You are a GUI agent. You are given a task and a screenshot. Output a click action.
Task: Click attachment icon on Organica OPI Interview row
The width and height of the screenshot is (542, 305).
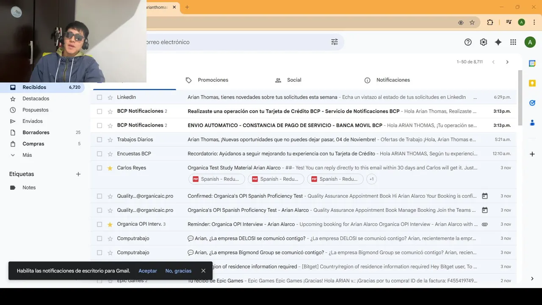click(x=485, y=225)
